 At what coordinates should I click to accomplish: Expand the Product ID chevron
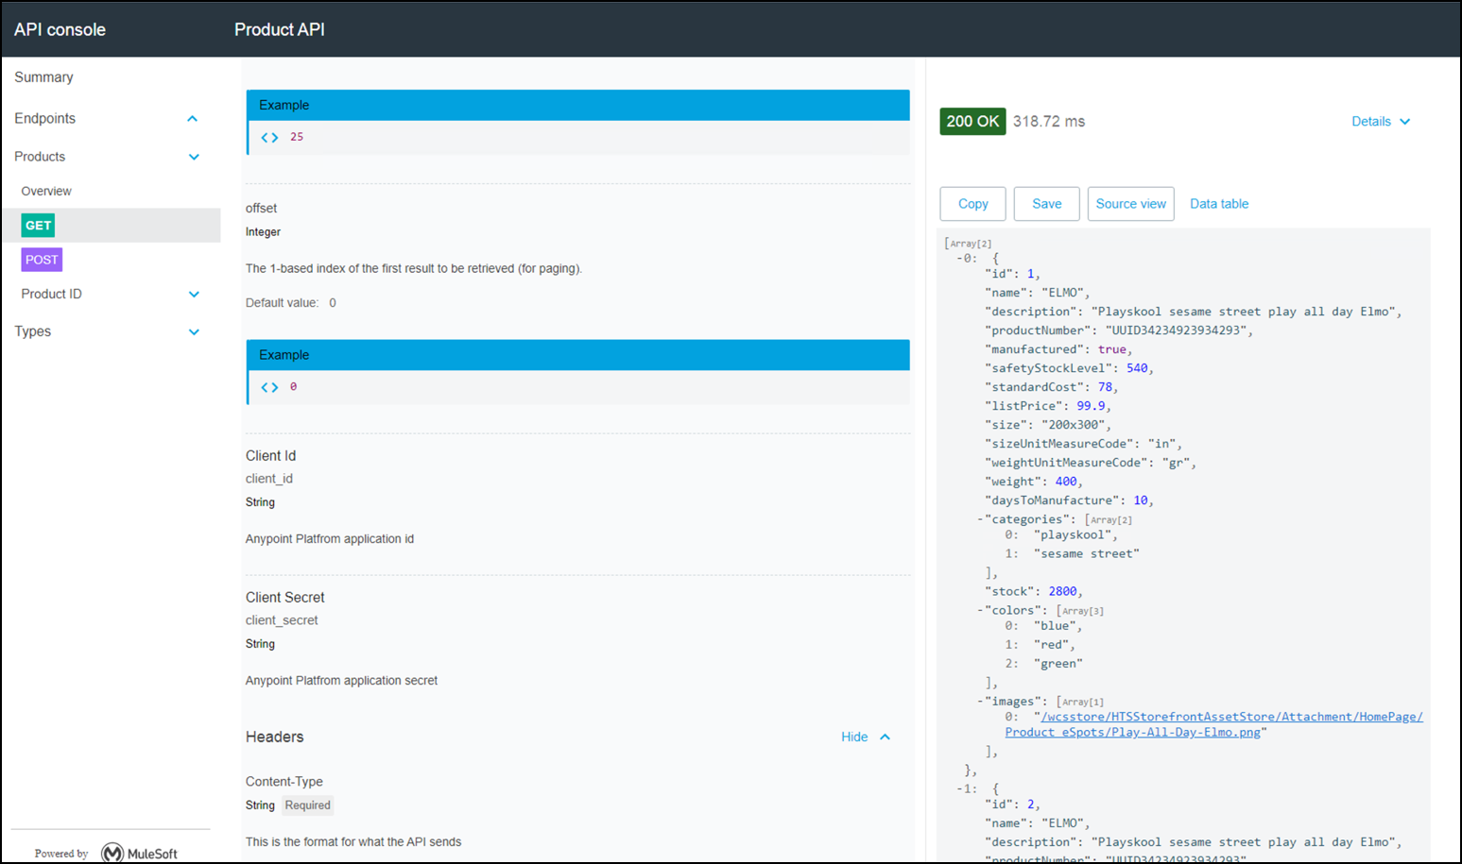194,295
